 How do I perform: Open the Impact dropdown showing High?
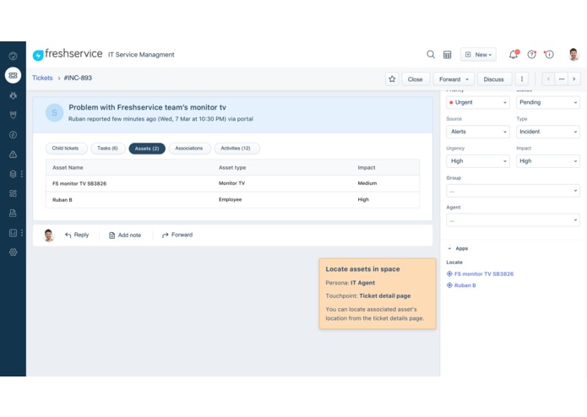click(x=547, y=161)
